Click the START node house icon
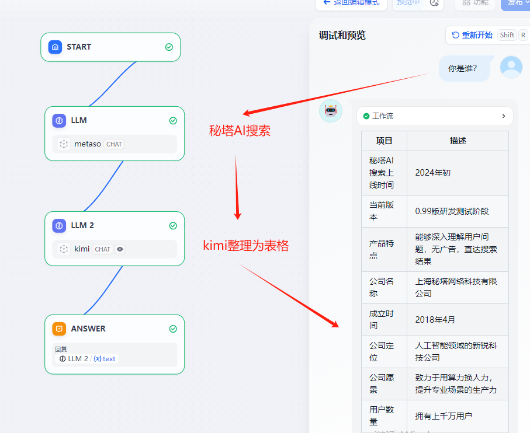This screenshot has height=433, width=530. point(56,47)
